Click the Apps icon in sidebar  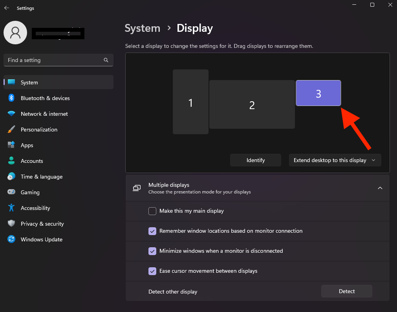click(x=11, y=145)
